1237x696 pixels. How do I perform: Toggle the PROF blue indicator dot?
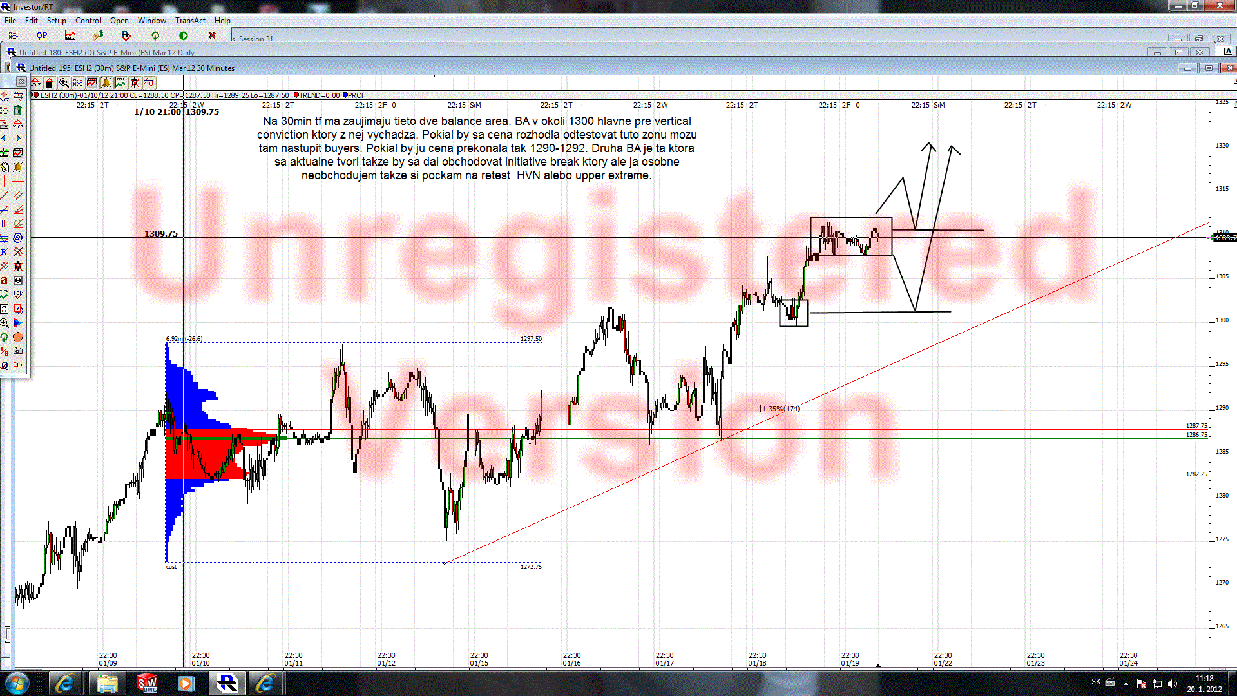(345, 95)
